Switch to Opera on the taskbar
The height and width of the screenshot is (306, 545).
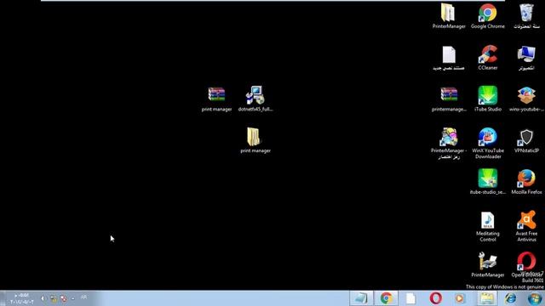tap(435, 298)
